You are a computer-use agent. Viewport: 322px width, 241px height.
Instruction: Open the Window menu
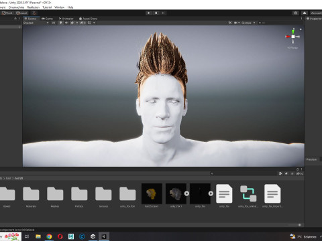pos(59,7)
